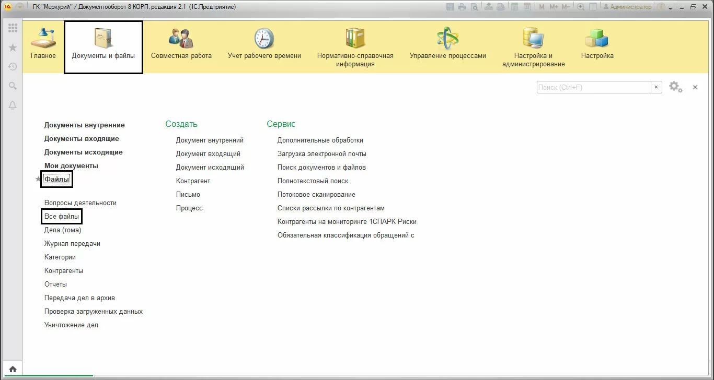Click the M+ memory button

pos(554,7)
